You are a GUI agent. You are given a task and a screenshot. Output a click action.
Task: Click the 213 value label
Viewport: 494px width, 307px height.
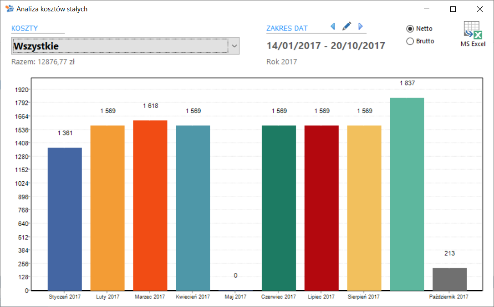449,253
